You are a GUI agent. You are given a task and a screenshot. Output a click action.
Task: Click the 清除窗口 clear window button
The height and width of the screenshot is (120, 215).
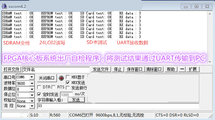[154, 69]
